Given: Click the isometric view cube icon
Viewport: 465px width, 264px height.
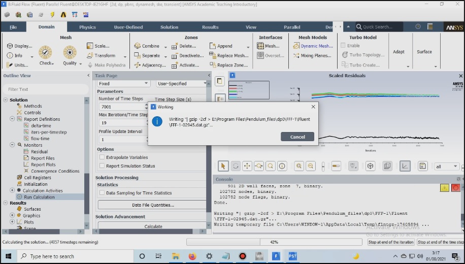Looking at the screenshot, I should tap(371, 166).
